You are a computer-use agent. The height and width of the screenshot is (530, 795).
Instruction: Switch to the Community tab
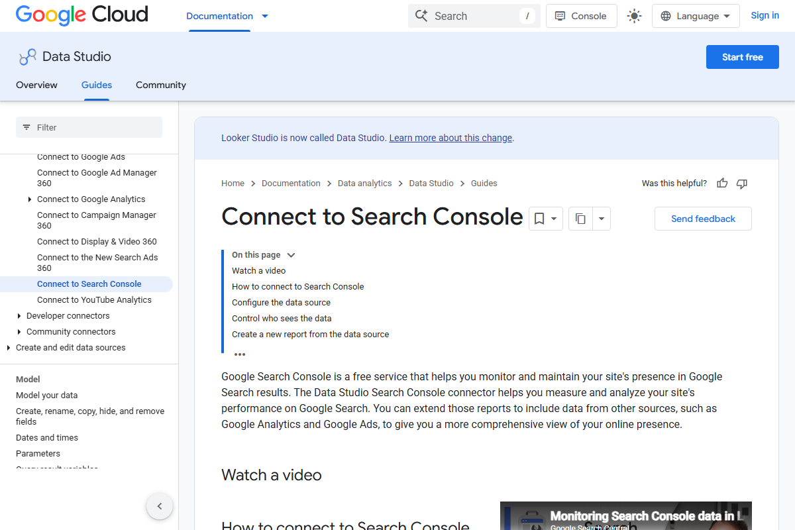(161, 85)
